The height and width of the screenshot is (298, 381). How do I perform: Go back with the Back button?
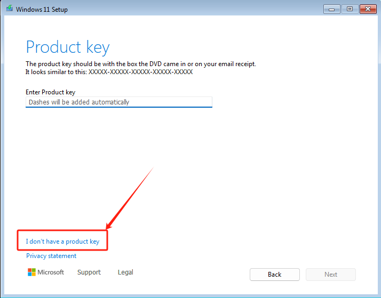click(x=275, y=275)
